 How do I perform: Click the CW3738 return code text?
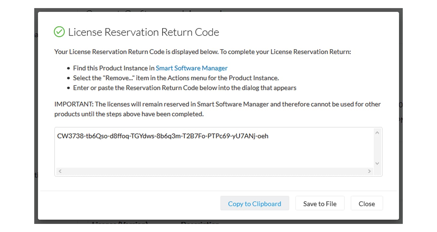pos(163,136)
